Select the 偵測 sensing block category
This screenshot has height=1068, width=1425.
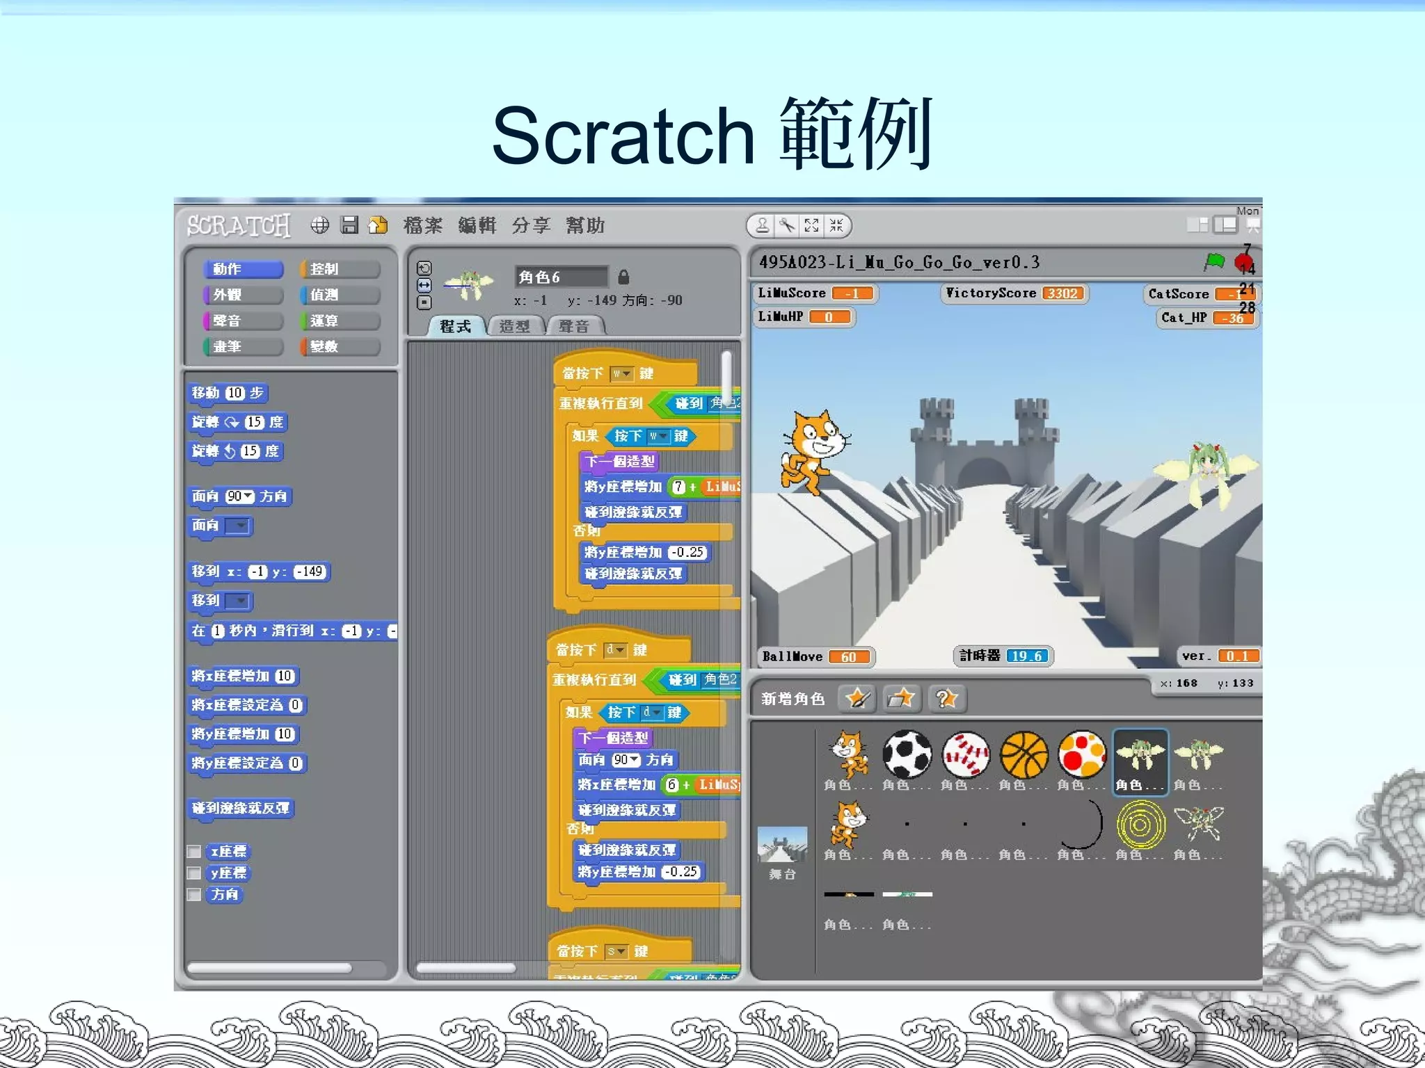[340, 295]
